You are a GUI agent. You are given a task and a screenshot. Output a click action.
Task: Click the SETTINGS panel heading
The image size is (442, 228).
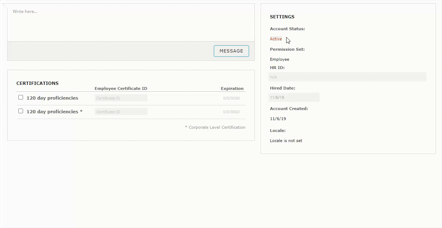[282, 17]
